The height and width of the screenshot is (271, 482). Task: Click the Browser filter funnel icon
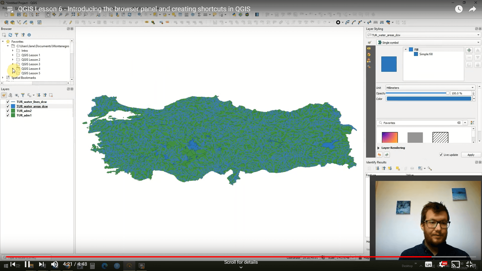click(17, 35)
